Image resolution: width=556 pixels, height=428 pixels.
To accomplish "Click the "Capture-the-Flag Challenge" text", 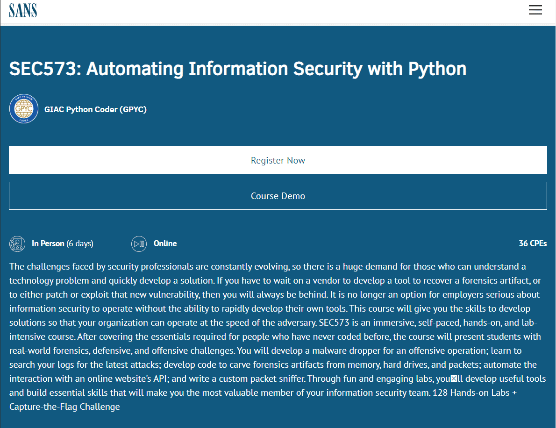I will 64,407.
